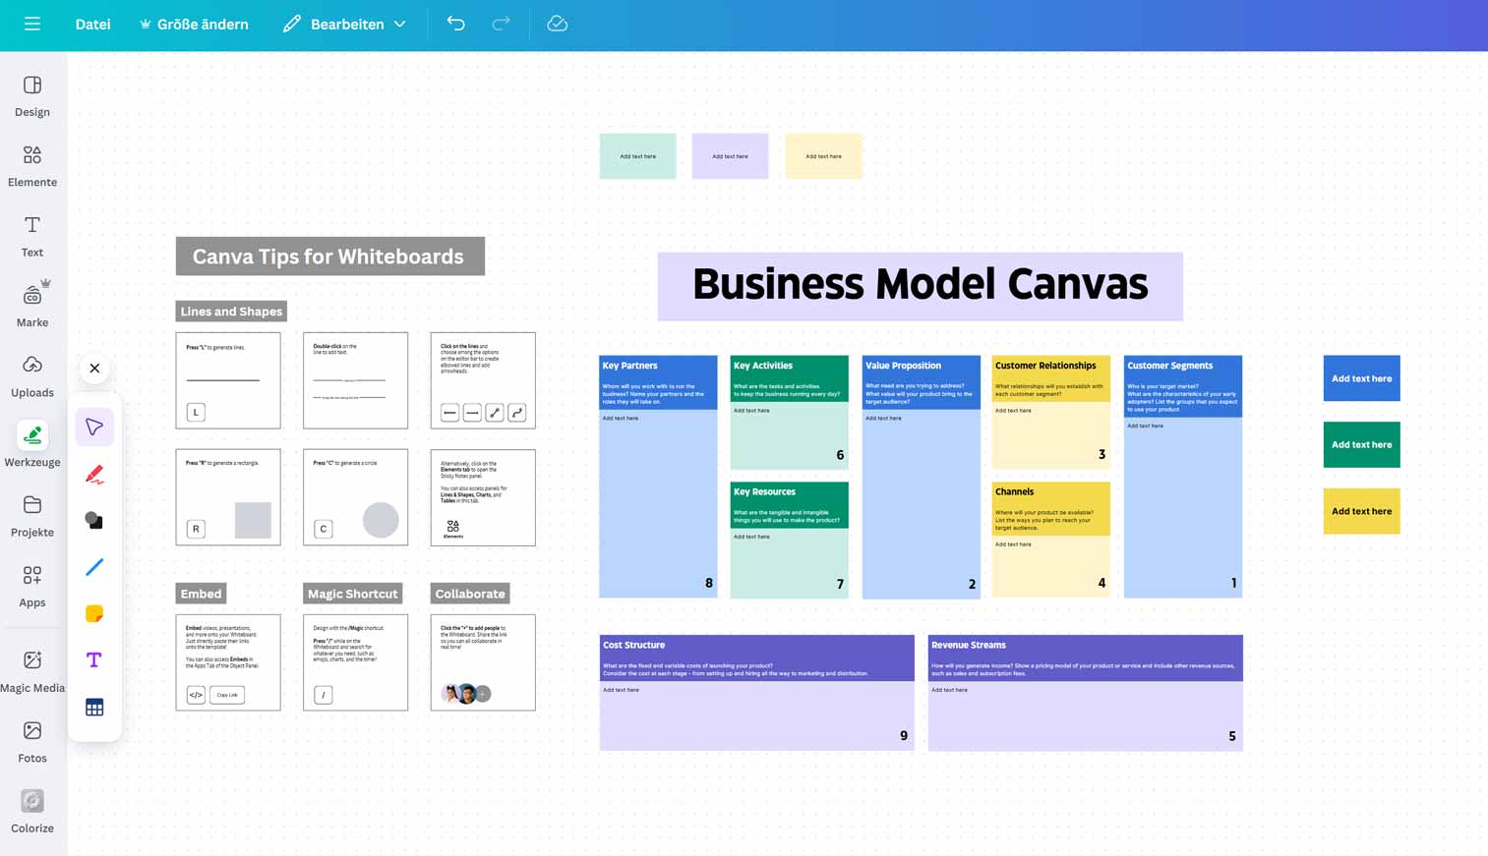This screenshot has height=856, width=1488.
Task: Select the pointer selection tool
Action: click(x=94, y=428)
